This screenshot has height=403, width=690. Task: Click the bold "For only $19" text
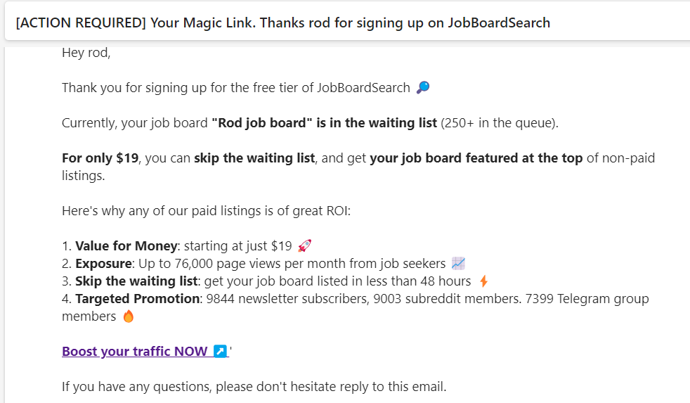coord(100,158)
